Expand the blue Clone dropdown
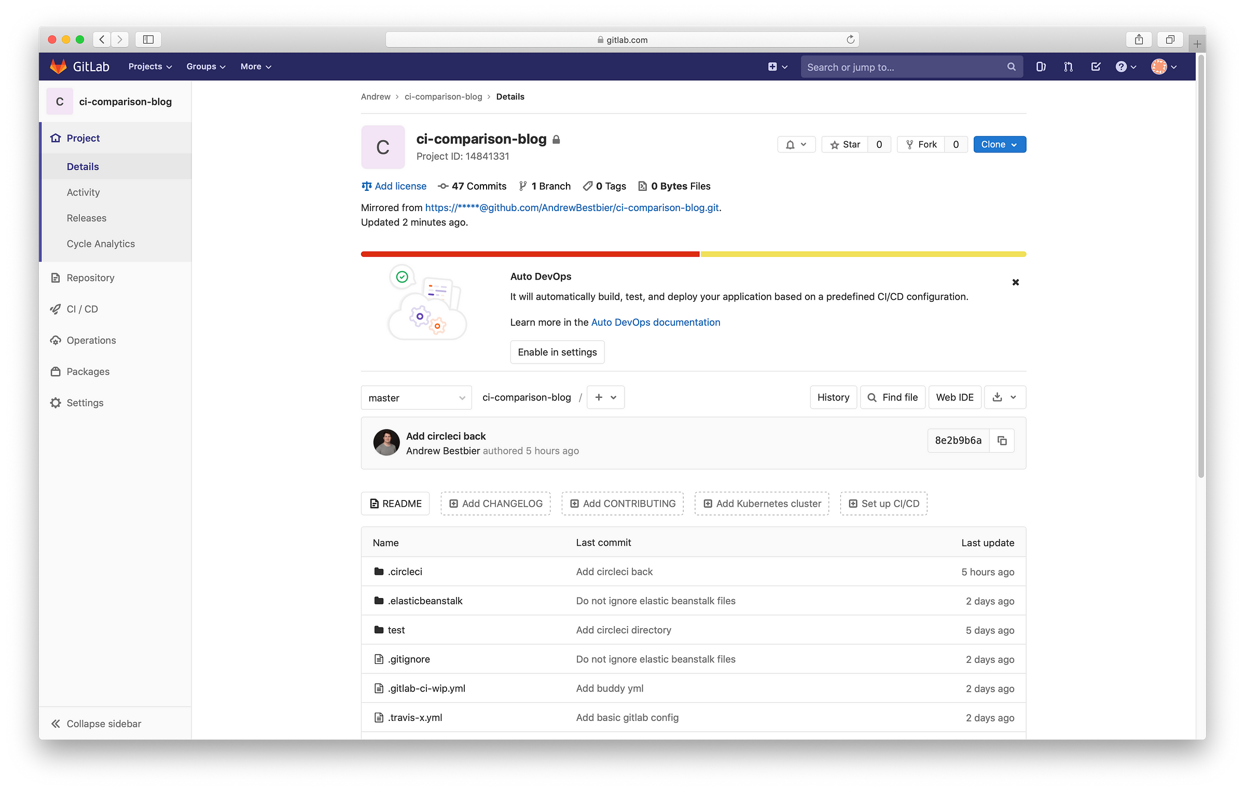Image resolution: width=1245 pixels, height=791 pixels. point(999,145)
